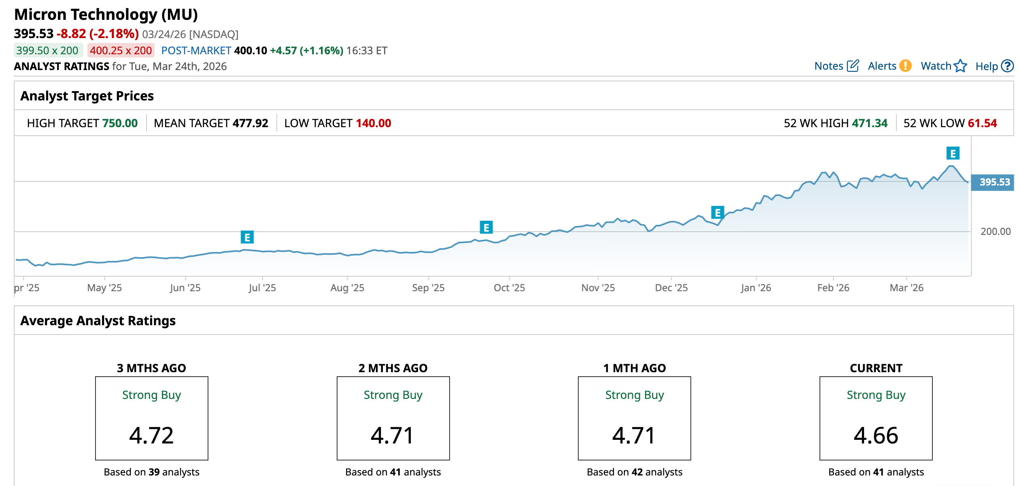Open the Notes link
This screenshot has width=1019, height=486.
tap(828, 66)
